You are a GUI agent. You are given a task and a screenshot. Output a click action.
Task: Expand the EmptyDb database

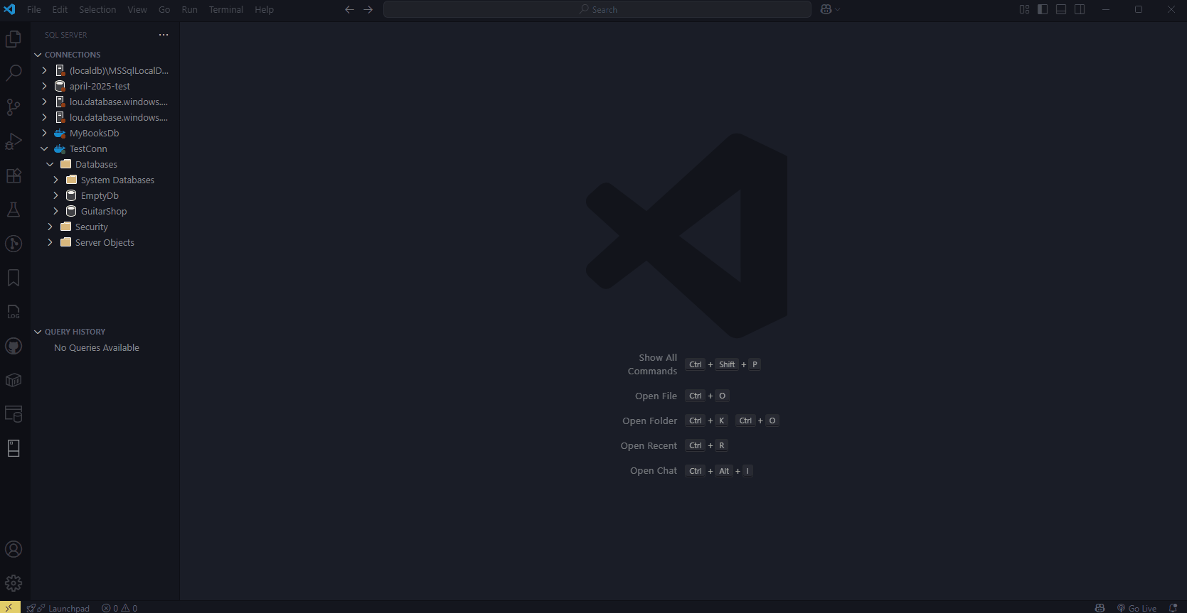point(55,195)
